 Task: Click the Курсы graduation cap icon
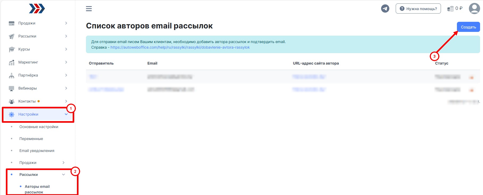[x=12, y=49]
